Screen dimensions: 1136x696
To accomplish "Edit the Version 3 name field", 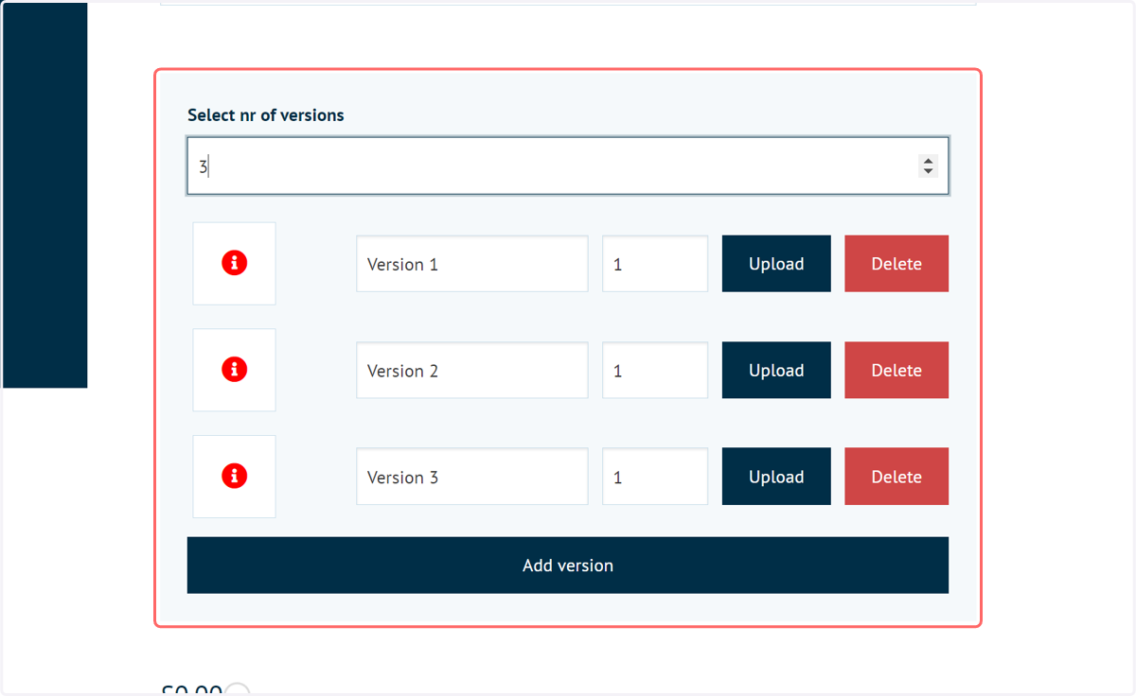I will point(472,477).
